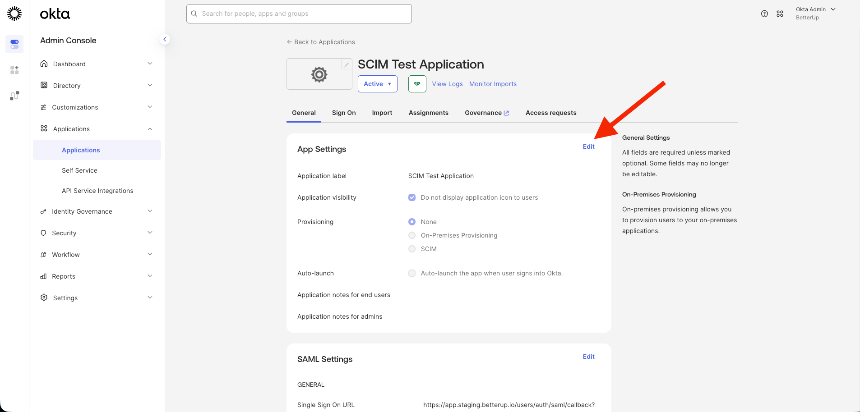Viewport: 860px width, 412px height.
Task: Click the Admin Console heading
Action: (68, 40)
